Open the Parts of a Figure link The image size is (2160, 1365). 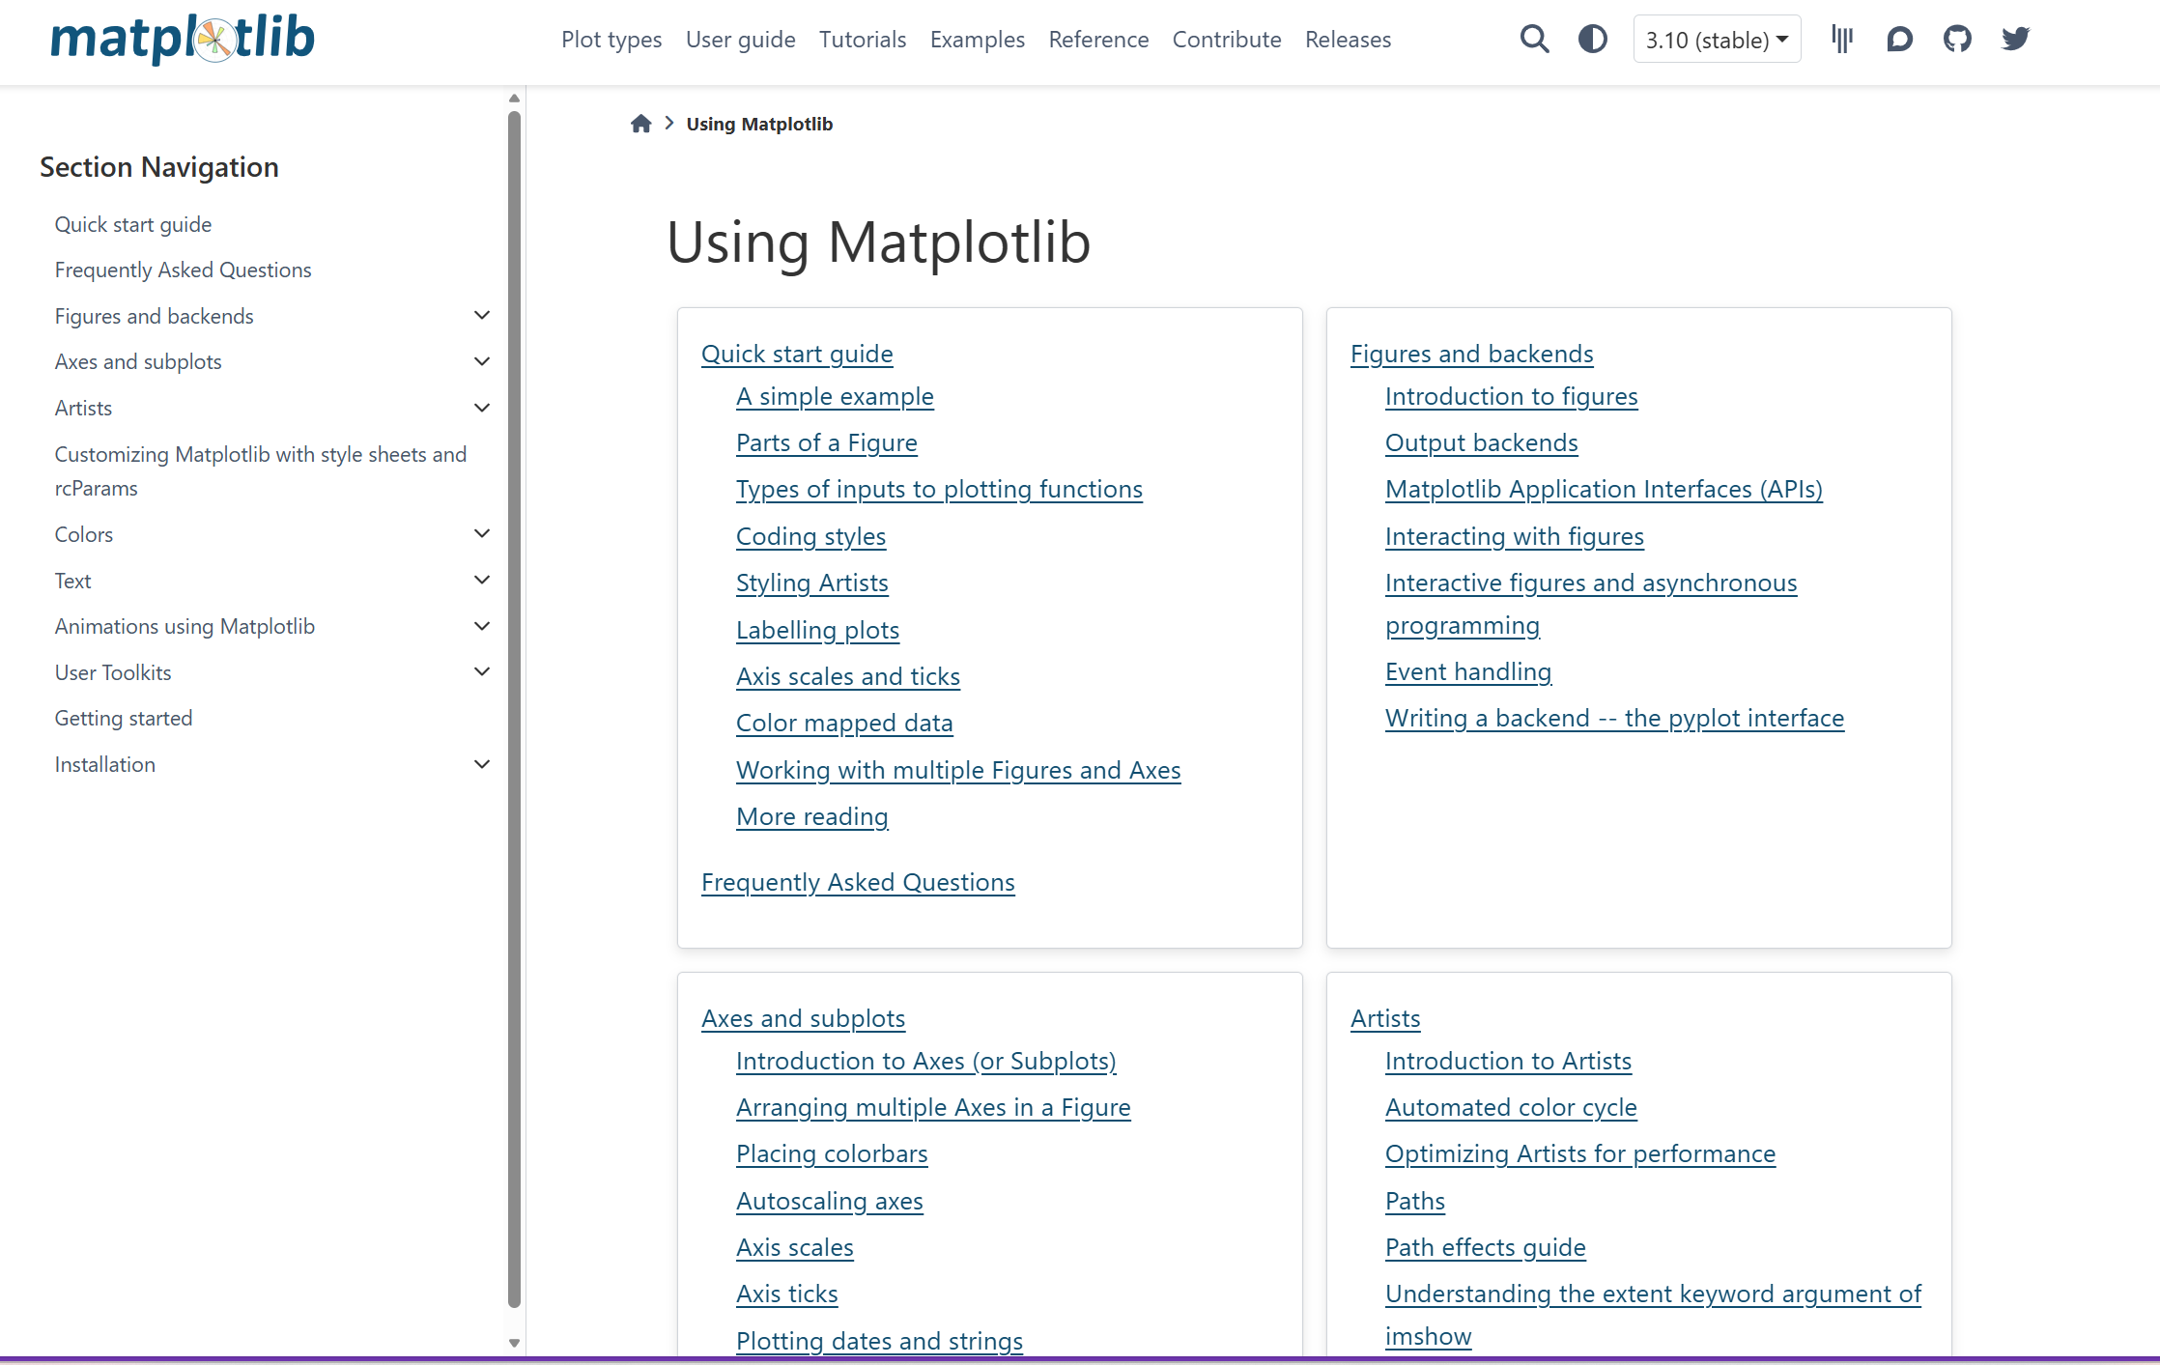tap(826, 442)
